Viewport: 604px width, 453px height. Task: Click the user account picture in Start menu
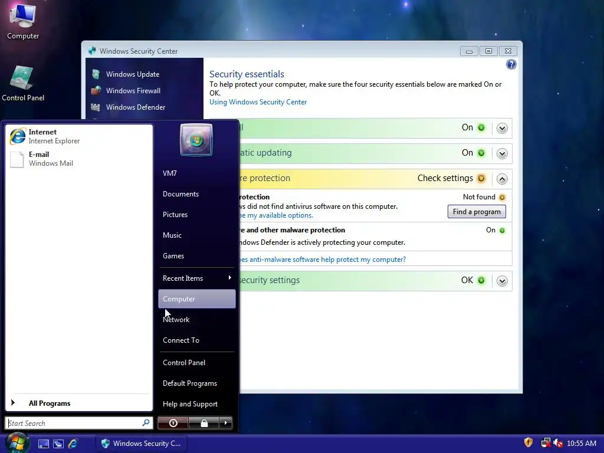(196, 140)
